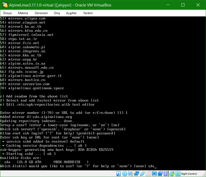Screen dimensions: 206x177
Task: Click the network adapters status icon
Action: [x=137, y=174]
